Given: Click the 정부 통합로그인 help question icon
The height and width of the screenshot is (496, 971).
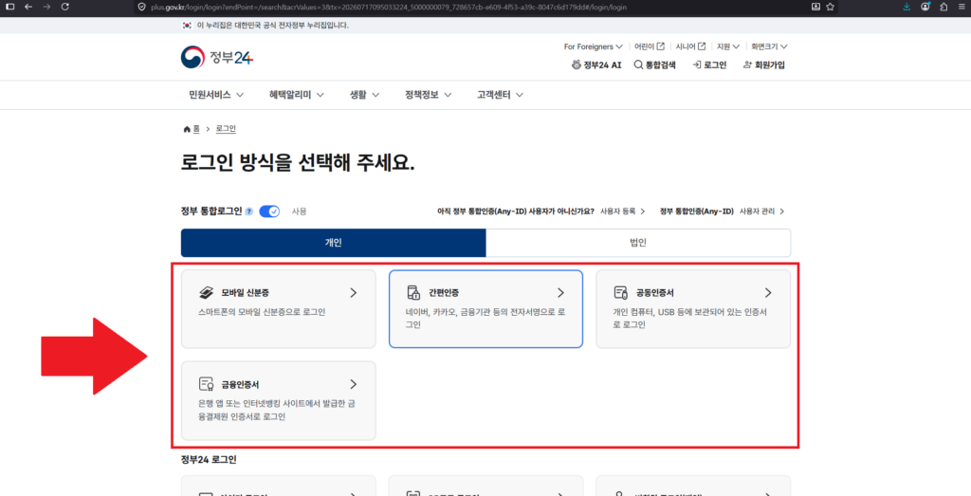Looking at the screenshot, I should [249, 211].
